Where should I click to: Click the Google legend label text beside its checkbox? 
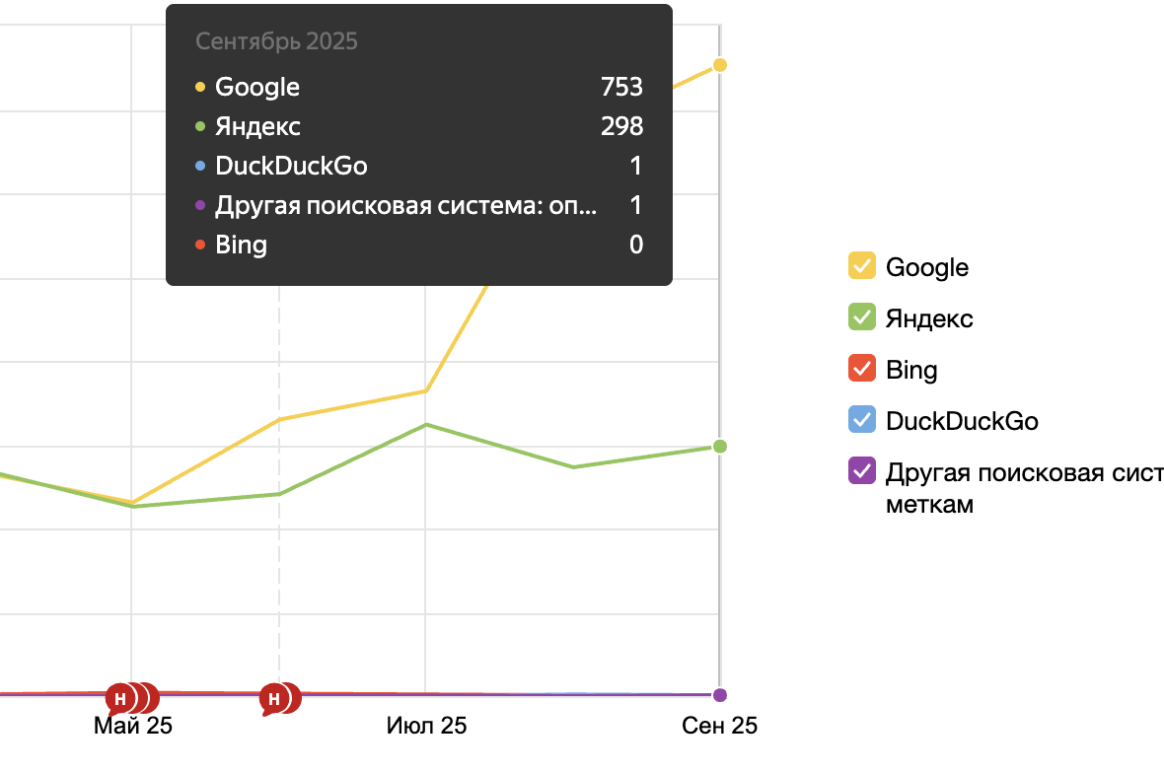pyautogui.click(x=927, y=267)
